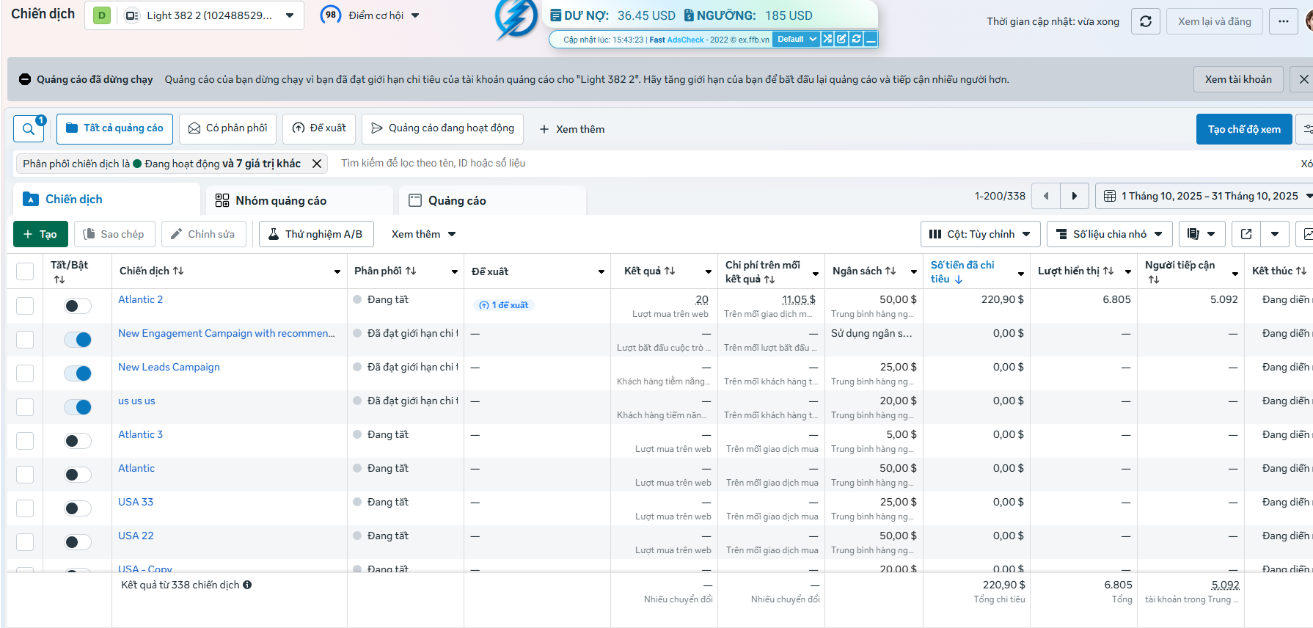Click the chart view icon
Viewport: 1313px width, 628px height.
pos(1306,234)
